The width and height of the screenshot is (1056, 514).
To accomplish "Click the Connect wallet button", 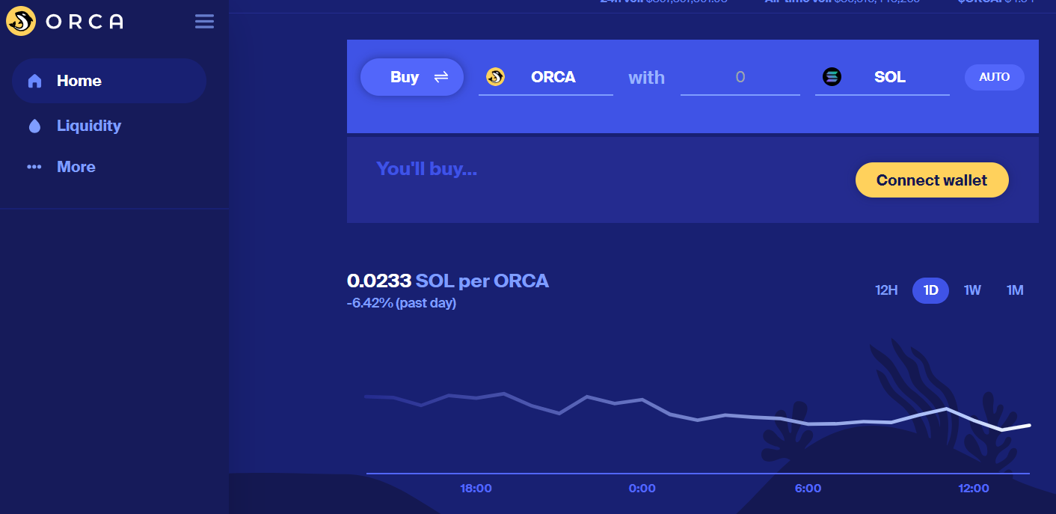I will coord(932,180).
